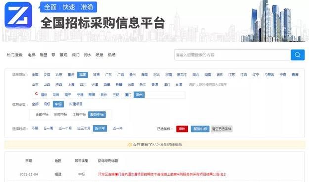Remove the red 漳州 selected condition tag
The height and width of the screenshot is (182, 309).
click(182, 129)
